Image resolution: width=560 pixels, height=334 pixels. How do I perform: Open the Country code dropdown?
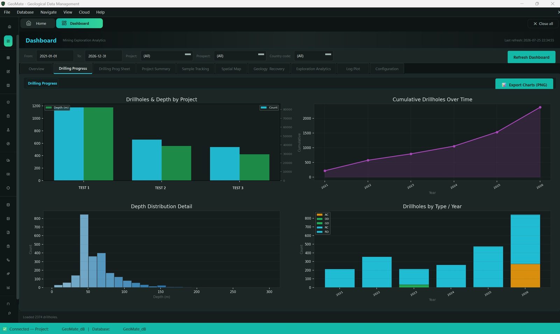pyautogui.click(x=314, y=56)
